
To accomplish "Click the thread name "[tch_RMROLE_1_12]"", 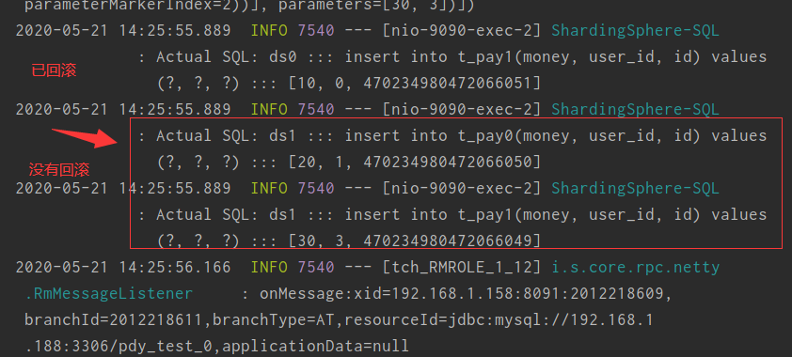I will pos(462,267).
